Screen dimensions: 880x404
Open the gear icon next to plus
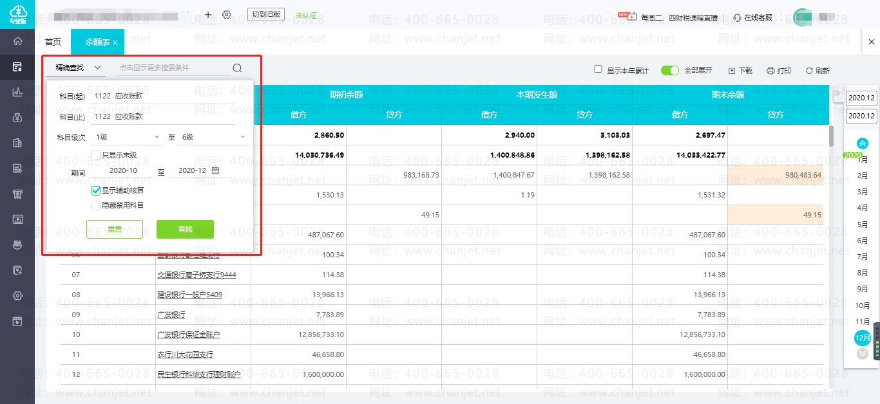tap(227, 14)
